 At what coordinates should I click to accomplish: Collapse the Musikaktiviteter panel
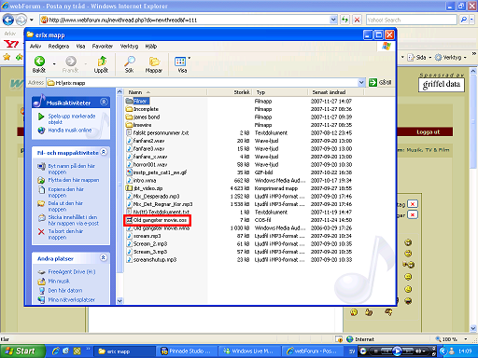(x=104, y=102)
